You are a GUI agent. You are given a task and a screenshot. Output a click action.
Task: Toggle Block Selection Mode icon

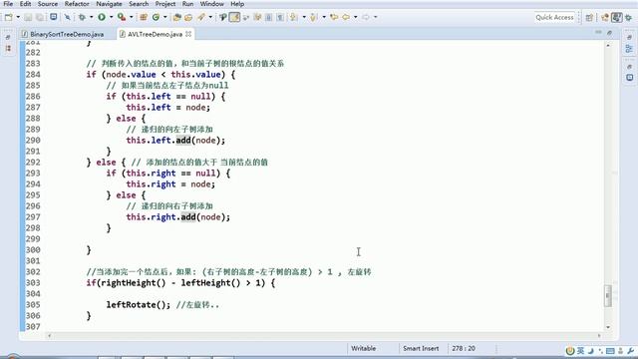(x=268, y=17)
